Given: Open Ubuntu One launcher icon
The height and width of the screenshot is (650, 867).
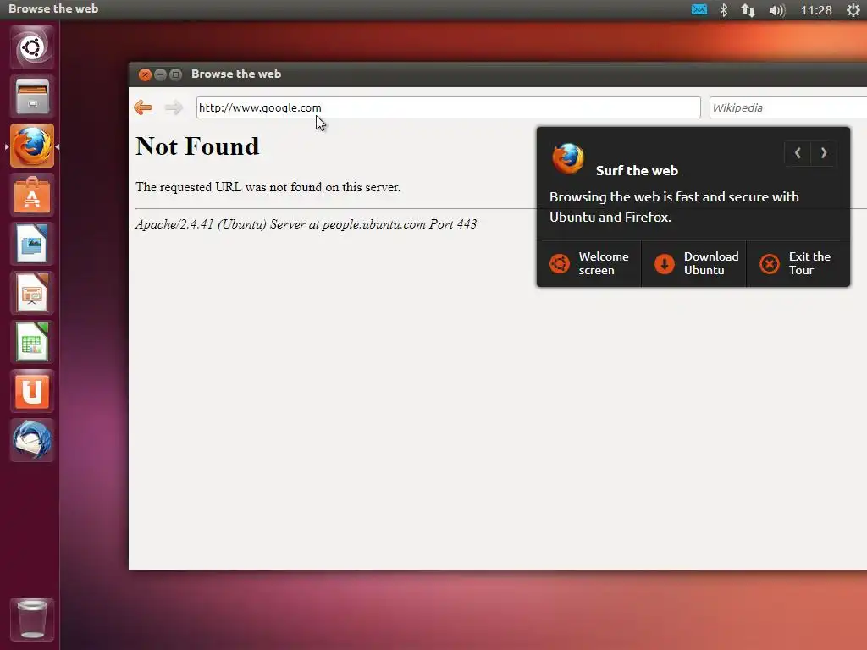Looking at the screenshot, I should pyautogui.click(x=32, y=391).
